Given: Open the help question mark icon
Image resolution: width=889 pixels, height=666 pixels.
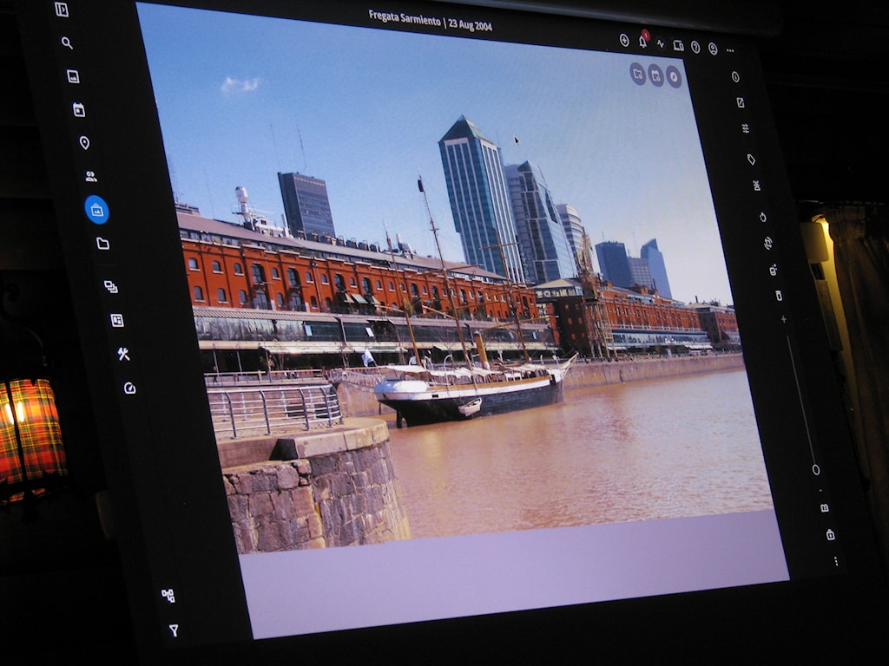Looking at the screenshot, I should [695, 47].
